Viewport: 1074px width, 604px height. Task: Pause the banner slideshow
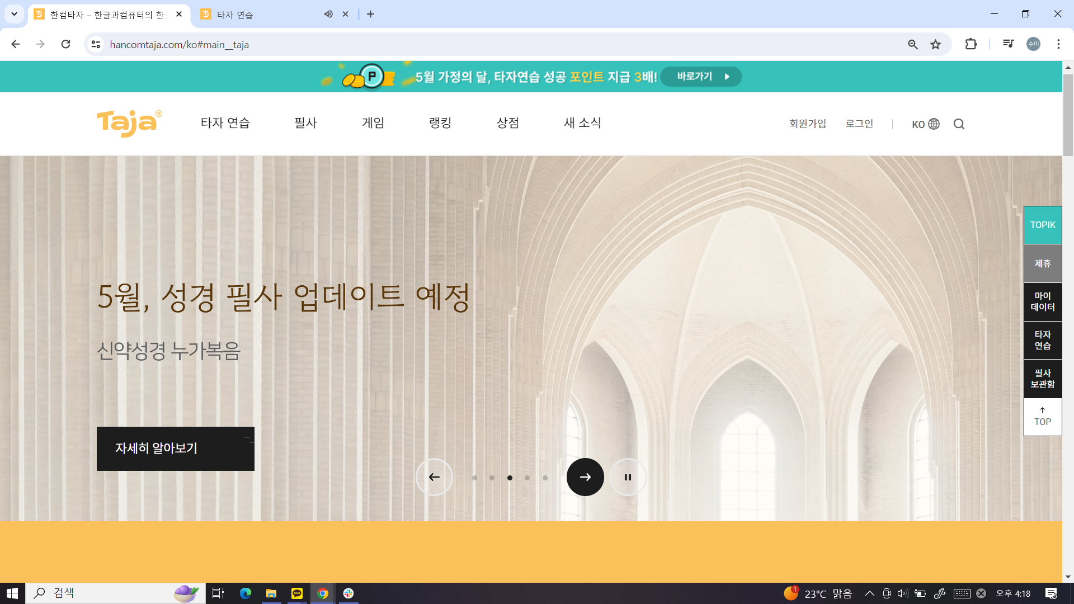(628, 477)
